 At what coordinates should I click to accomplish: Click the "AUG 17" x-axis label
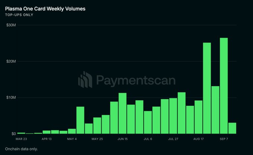click(198, 139)
